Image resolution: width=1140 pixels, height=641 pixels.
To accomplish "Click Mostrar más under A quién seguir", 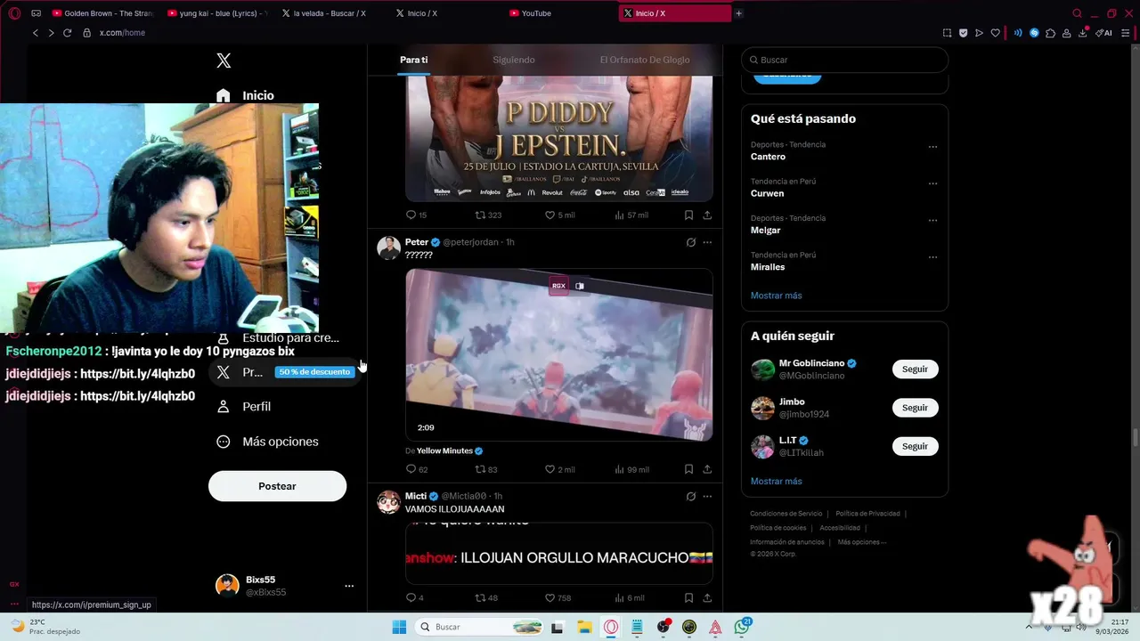I will pos(776,482).
